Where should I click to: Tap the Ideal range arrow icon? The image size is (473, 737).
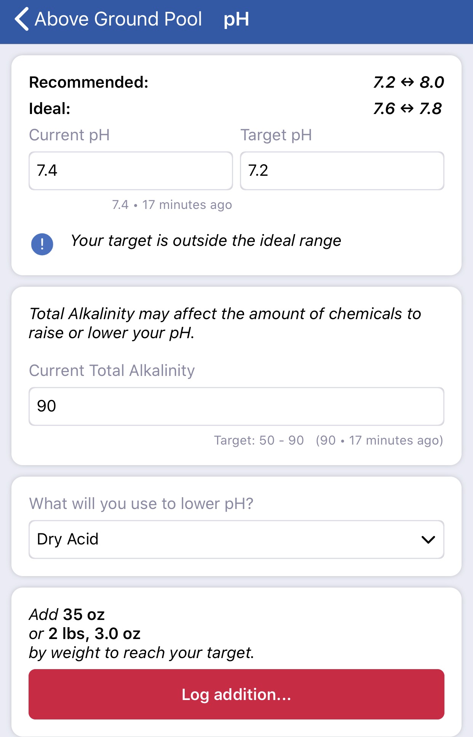(x=407, y=109)
